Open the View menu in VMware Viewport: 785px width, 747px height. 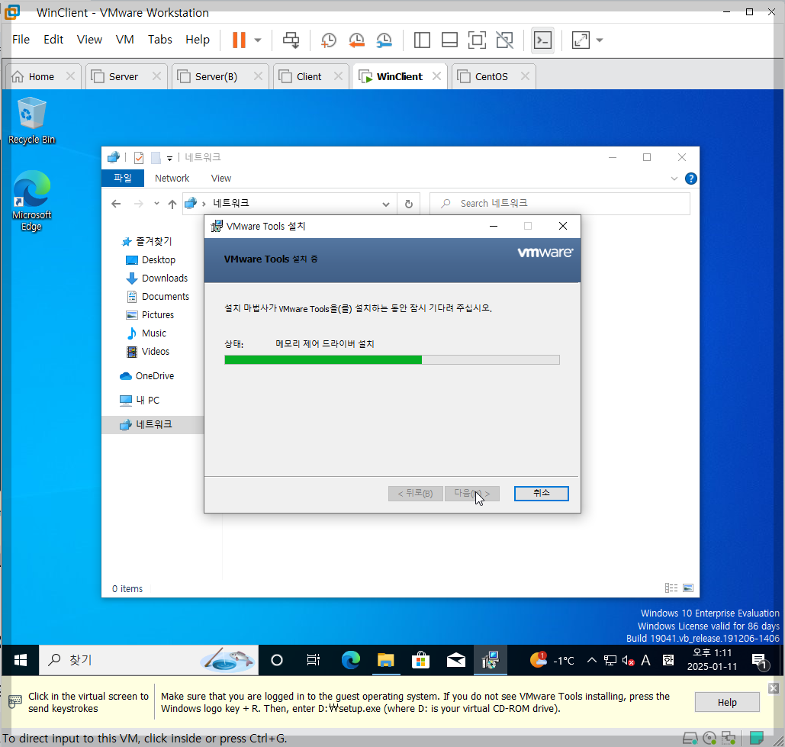click(89, 40)
